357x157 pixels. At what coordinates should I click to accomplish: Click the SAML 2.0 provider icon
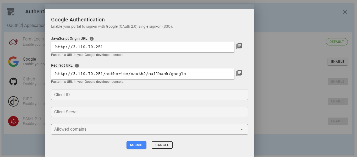(x=13, y=121)
